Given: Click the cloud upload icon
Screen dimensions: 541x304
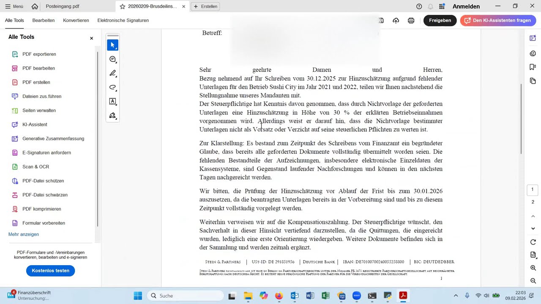Looking at the screenshot, I should click(x=396, y=20).
